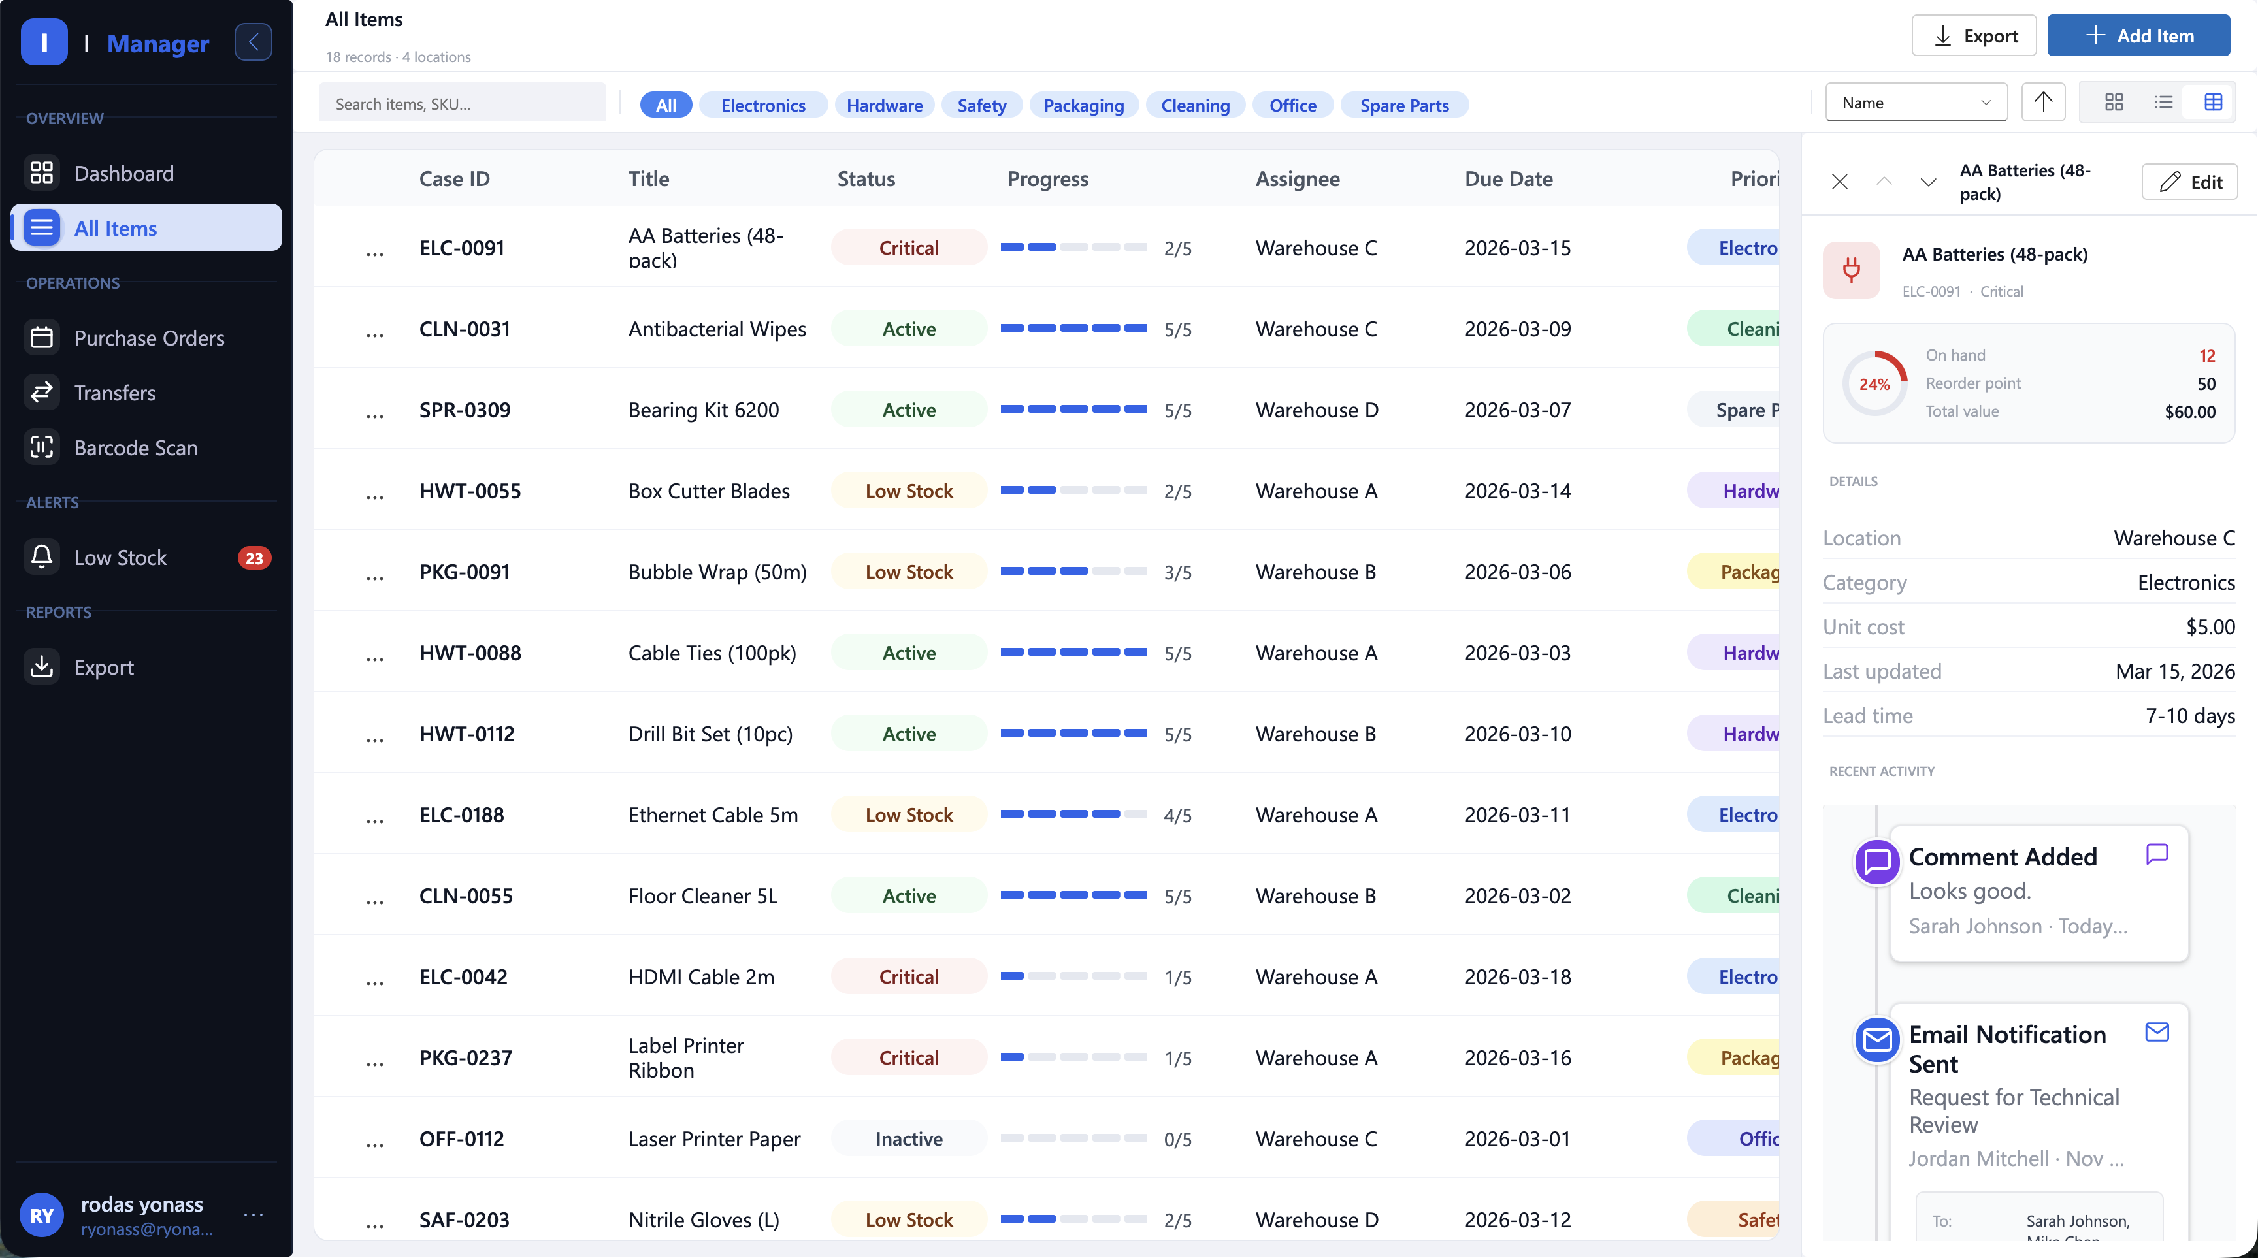Image resolution: width=2258 pixels, height=1258 pixels.
Task: Click the progress bar of HDMI Cable 2m
Action: point(1073,976)
